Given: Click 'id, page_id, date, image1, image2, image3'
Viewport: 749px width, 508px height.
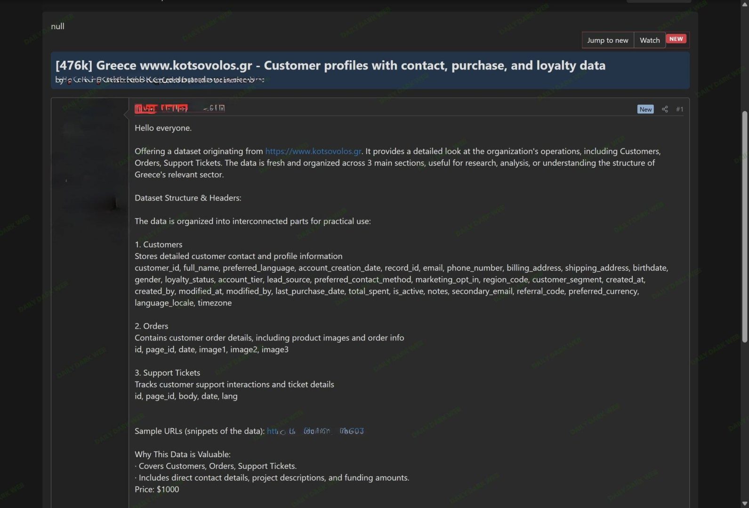Looking at the screenshot, I should (211, 349).
